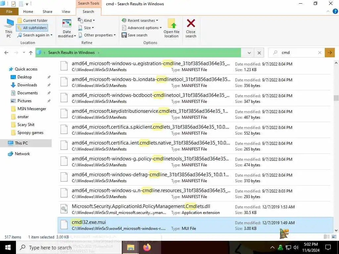The width and height of the screenshot is (339, 254).
Task: Open the Downloads folder in sidebar
Action: tap(27, 85)
